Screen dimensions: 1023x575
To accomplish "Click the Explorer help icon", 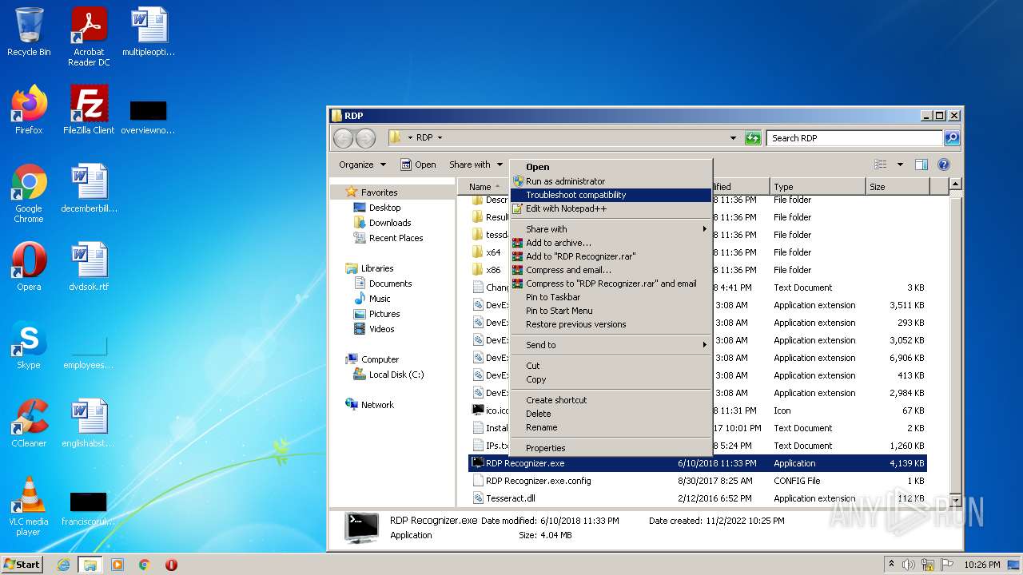I will (944, 165).
